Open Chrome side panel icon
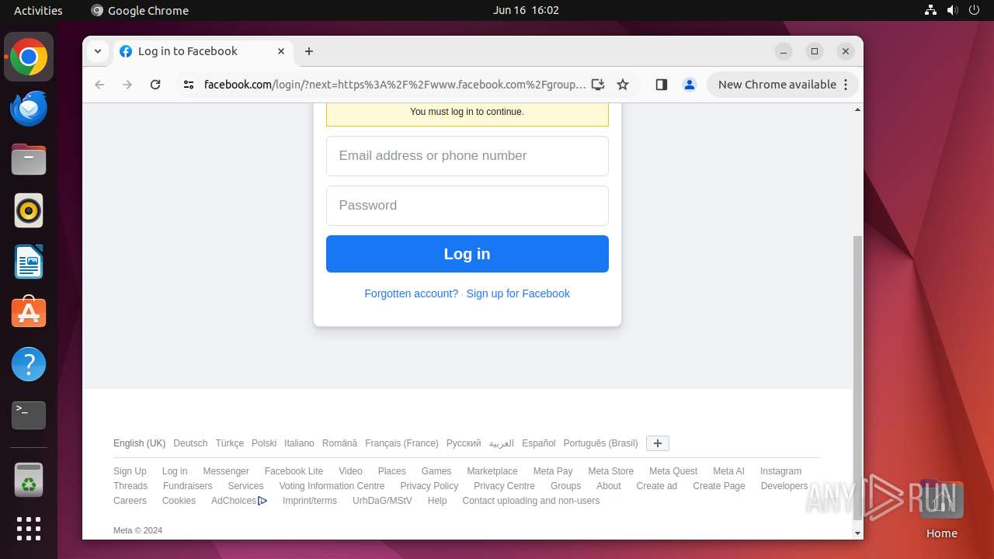Viewport: 994px width, 559px height. [662, 85]
